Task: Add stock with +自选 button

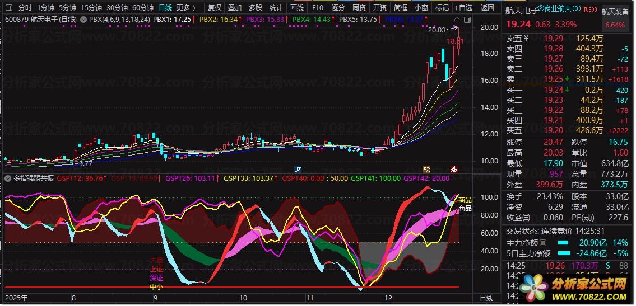Action: tap(463, 7)
